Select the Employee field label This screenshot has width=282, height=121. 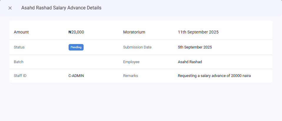(x=131, y=62)
